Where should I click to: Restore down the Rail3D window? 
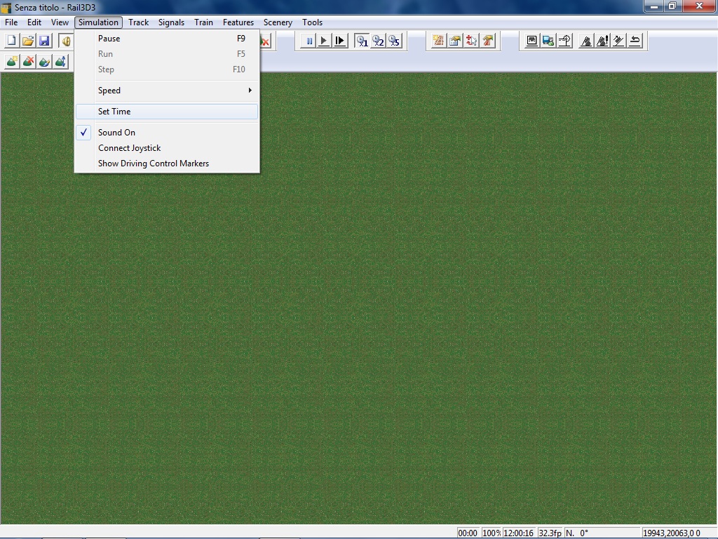coord(672,6)
